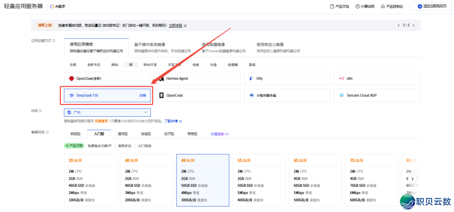Select 存储型 package tab

click(146, 134)
